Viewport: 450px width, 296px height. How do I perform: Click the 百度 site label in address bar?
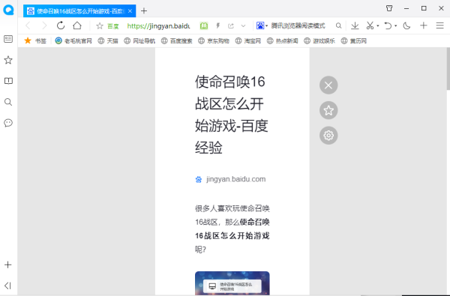click(113, 26)
